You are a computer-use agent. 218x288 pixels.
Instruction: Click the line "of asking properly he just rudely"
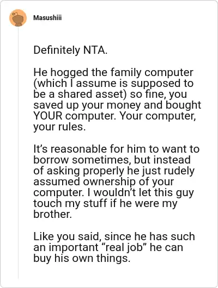point(114,171)
